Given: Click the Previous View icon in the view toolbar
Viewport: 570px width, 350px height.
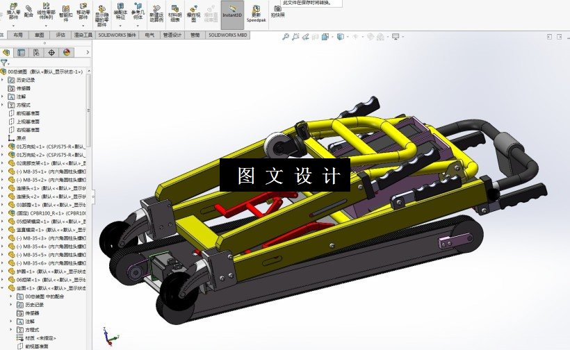Looking at the screenshot, I should click(305, 36).
